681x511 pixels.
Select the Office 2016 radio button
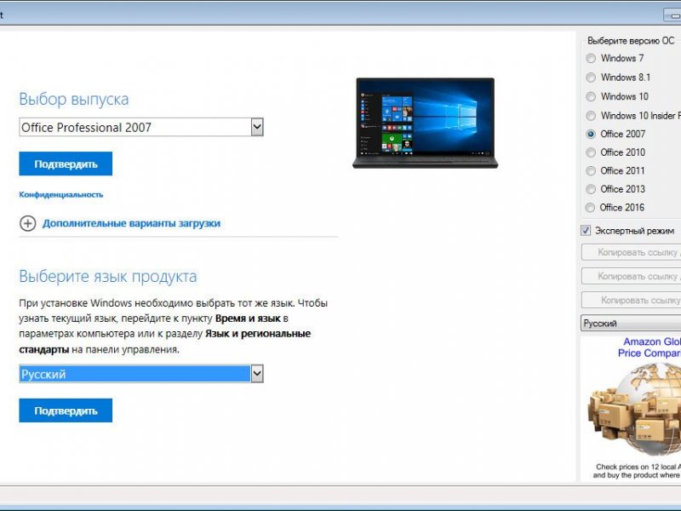click(591, 208)
